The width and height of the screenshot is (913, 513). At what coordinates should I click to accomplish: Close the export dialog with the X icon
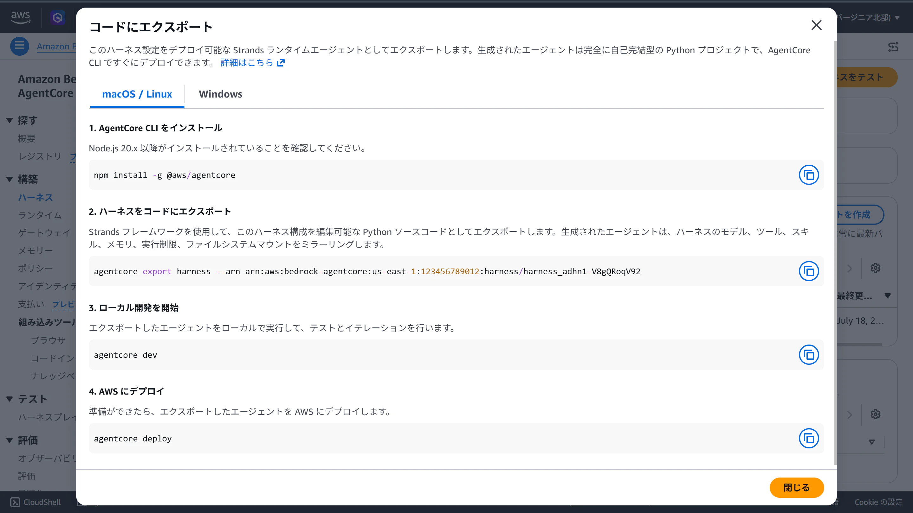(x=816, y=25)
